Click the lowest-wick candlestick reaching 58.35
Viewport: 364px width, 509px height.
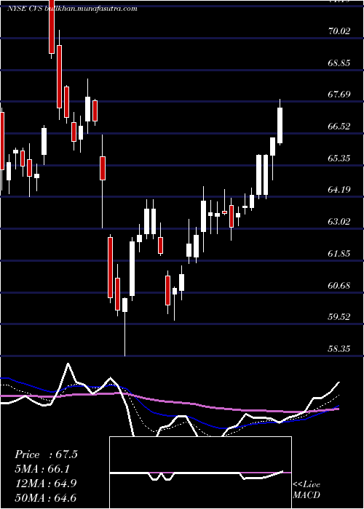(124, 327)
